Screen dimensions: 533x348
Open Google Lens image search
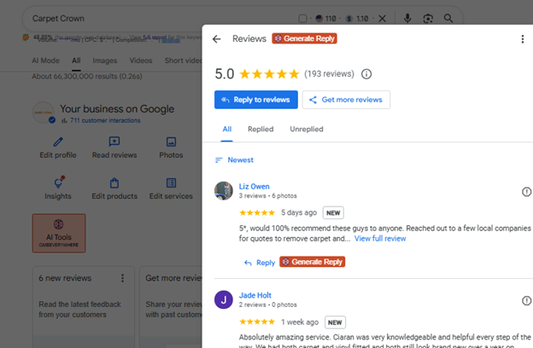click(428, 18)
